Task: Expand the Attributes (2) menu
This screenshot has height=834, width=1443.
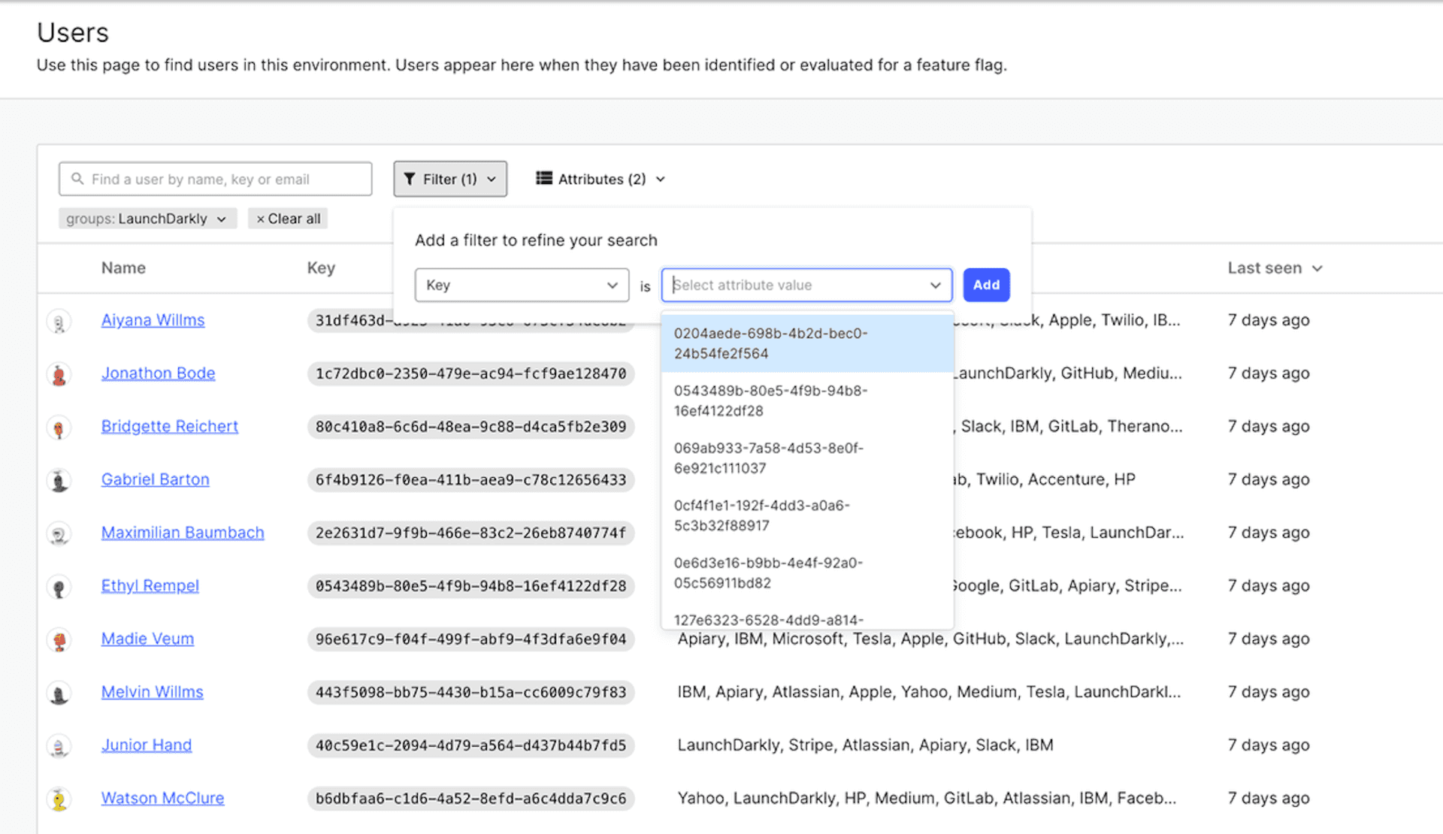Action: pos(600,179)
